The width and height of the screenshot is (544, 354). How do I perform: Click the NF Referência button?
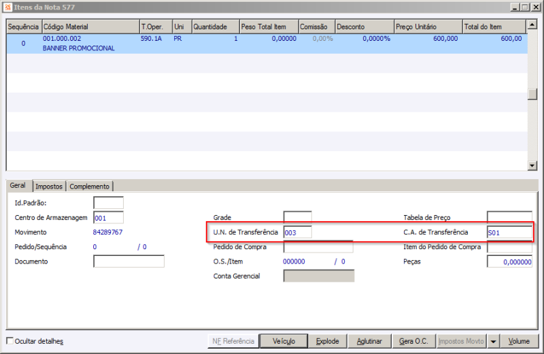coord(233,341)
